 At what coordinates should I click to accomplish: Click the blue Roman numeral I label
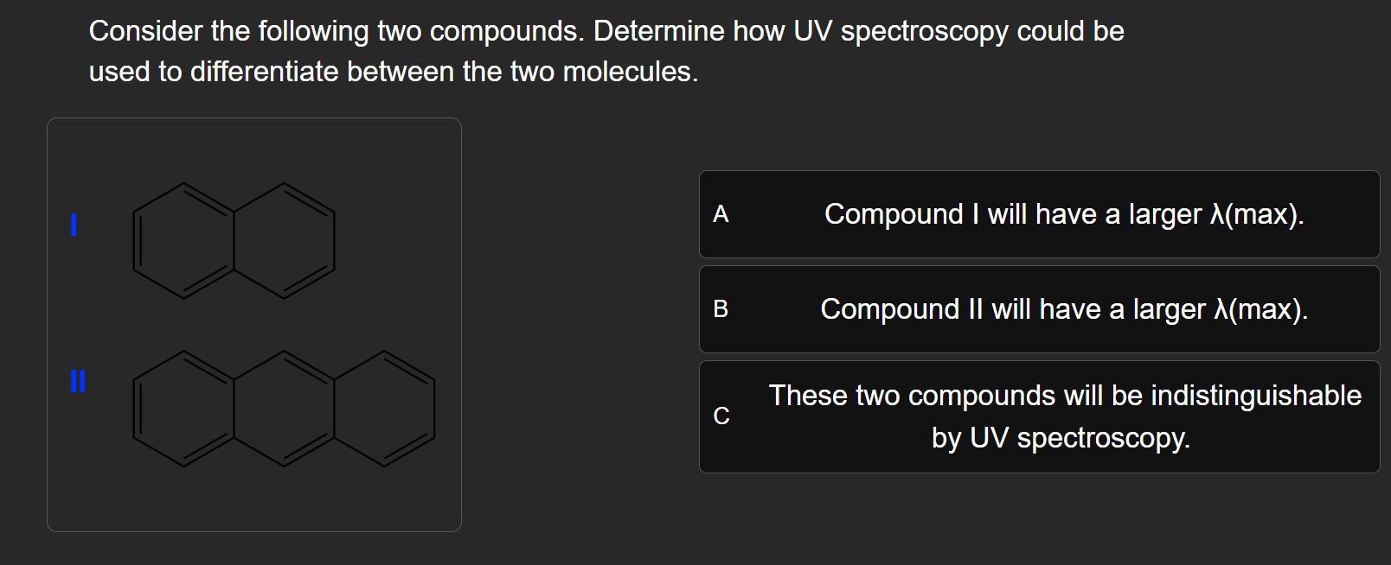pyautogui.click(x=73, y=226)
